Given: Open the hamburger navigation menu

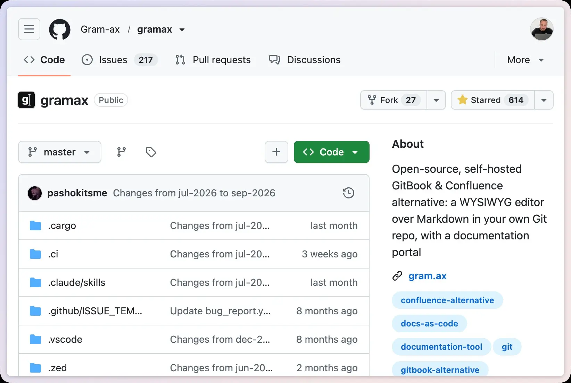Looking at the screenshot, I should 29,29.
